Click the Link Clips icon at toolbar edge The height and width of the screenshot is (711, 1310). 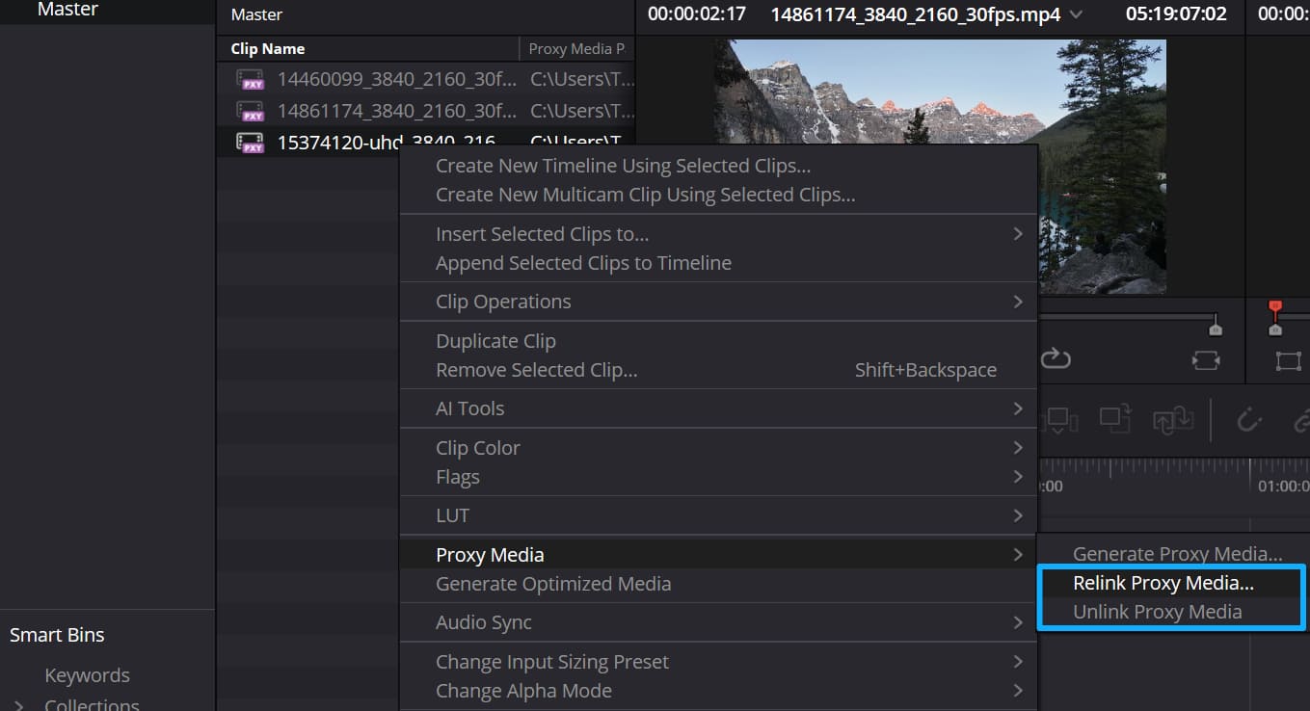[1303, 421]
